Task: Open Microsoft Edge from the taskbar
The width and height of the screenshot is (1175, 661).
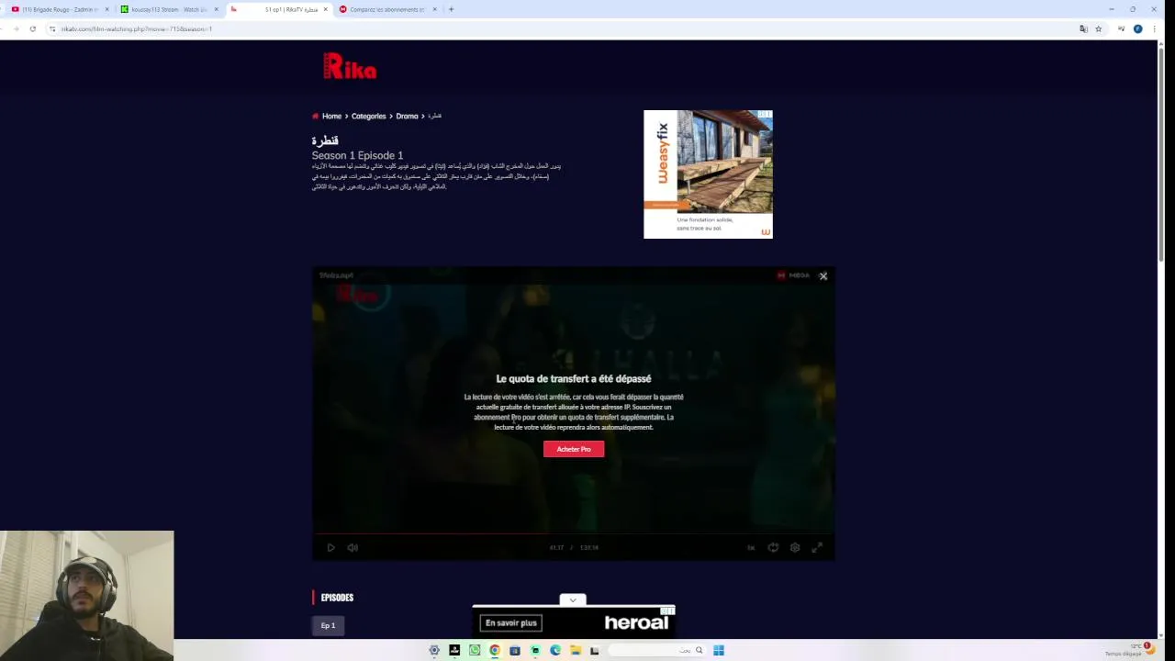Action: 555,650
